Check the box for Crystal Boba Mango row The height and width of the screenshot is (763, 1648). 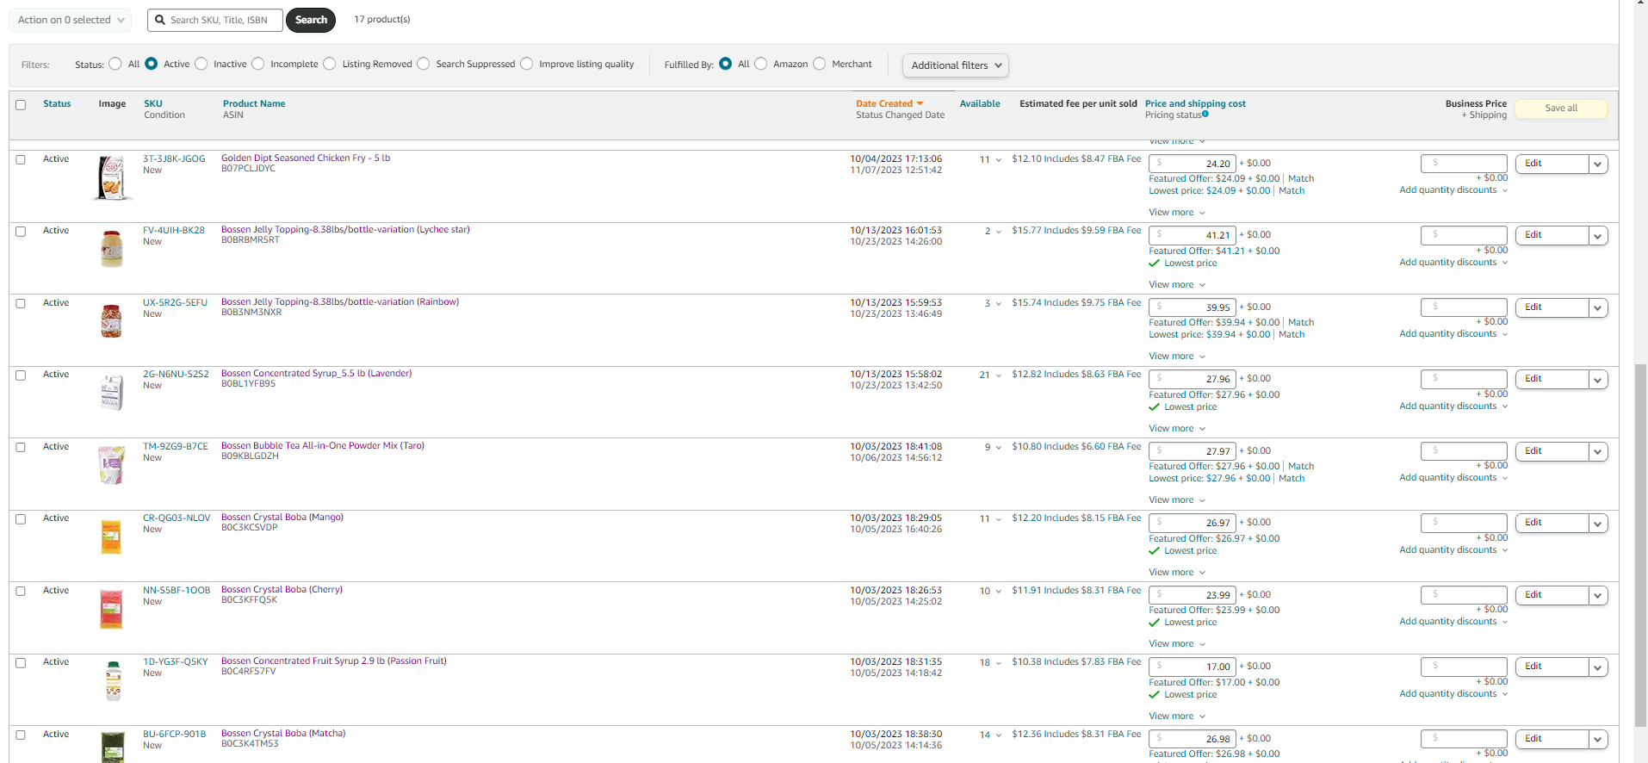pyautogui.click(x=21, y=519)
